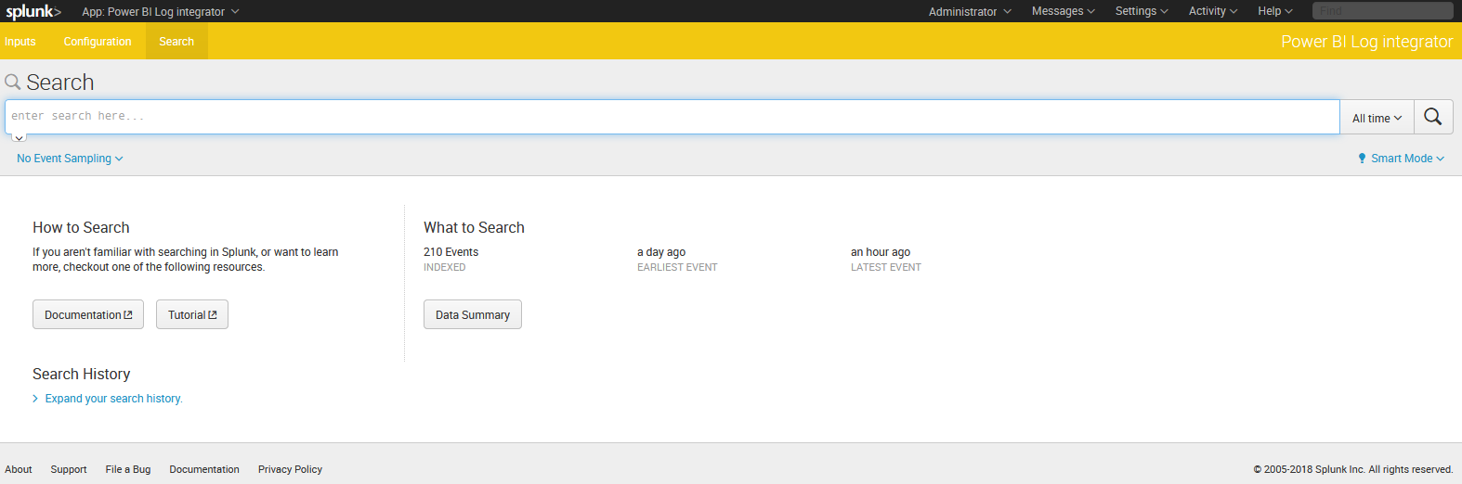Click the magnifier icon beside Search title
Image resolution: width=1462 pixels, height=484 pixels.
[x=13, y=83]
